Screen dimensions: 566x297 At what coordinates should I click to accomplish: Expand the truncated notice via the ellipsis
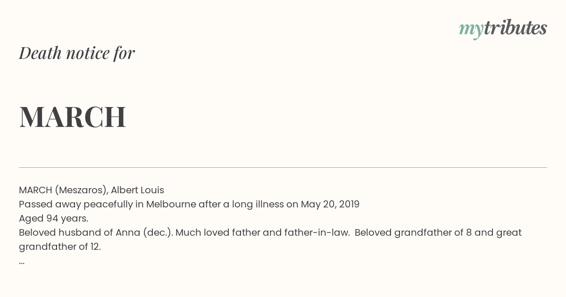pyautogui.click(x=22, y=261)
